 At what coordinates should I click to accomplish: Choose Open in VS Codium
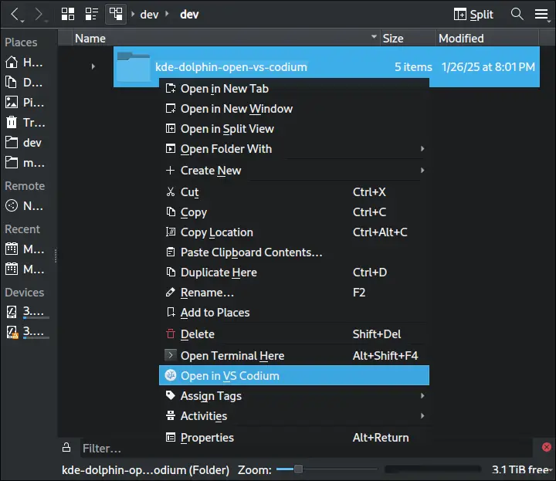[294, 375]
